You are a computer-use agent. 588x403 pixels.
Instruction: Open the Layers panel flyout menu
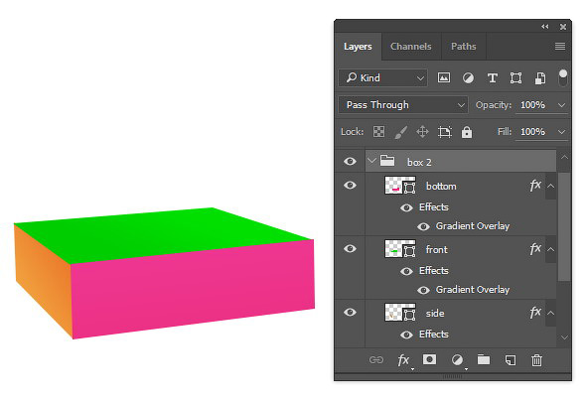[560, 46]
